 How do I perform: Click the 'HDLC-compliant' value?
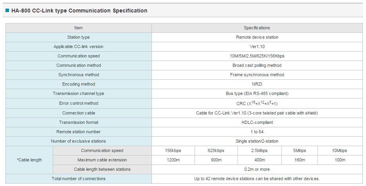pos(257,122)
